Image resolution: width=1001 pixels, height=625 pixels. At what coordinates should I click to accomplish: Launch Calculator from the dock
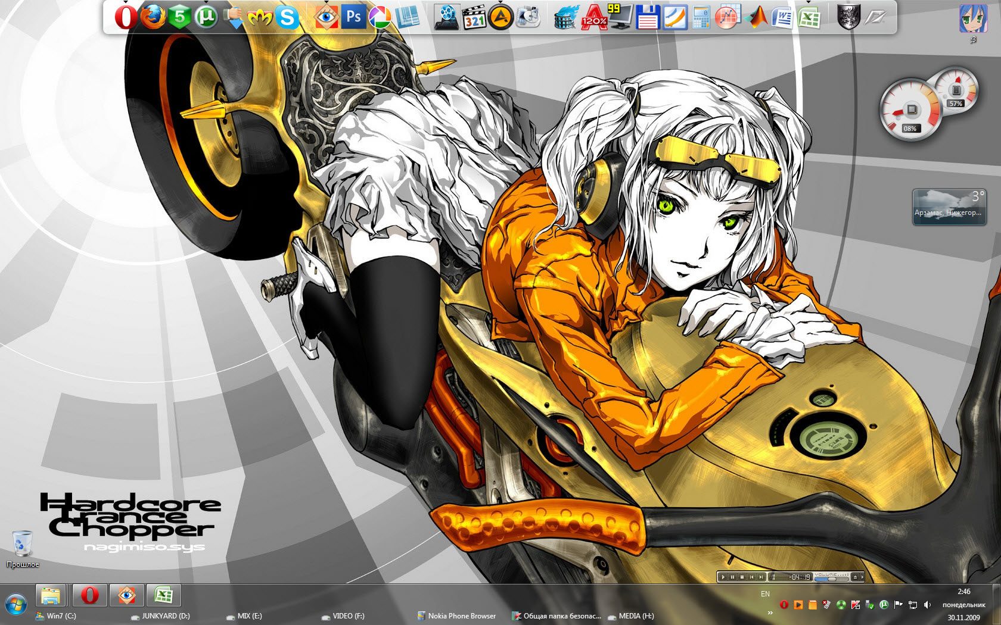(x=701, y=17)
